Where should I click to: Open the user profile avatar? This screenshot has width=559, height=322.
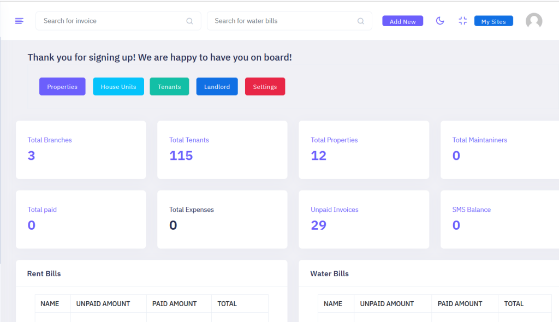click(x=534, y=21)
